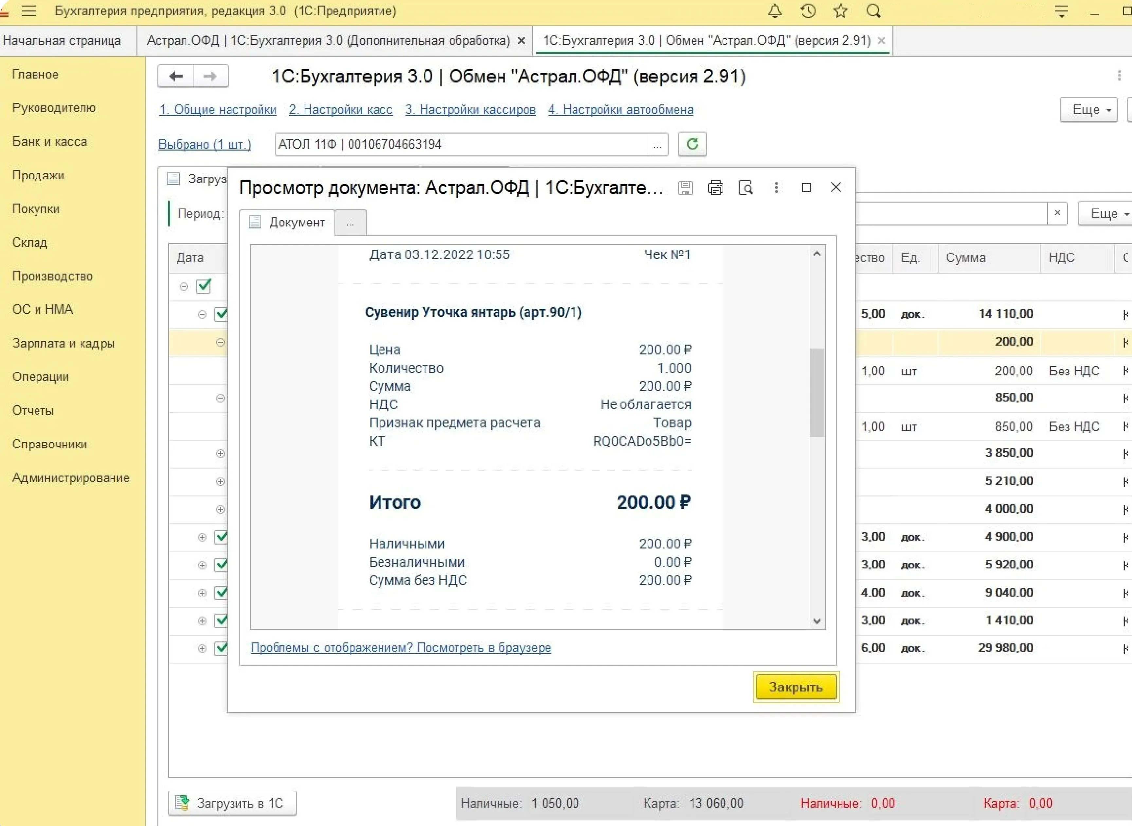Image resolution: width=1132 pixels, height=826 pixels.
Task: Click the АТОЛ 11Ф cash register input field
Action: (461, 145)
